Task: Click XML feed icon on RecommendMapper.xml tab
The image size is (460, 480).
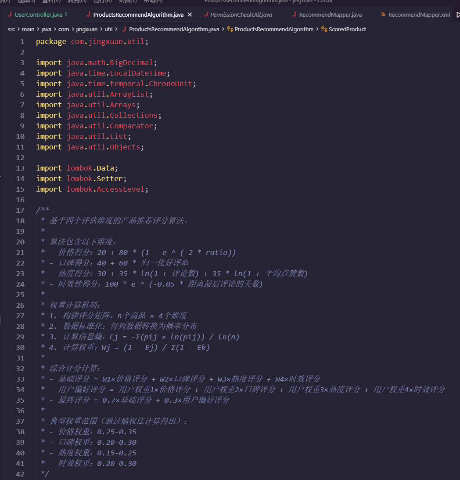Action: coord(383,15)
